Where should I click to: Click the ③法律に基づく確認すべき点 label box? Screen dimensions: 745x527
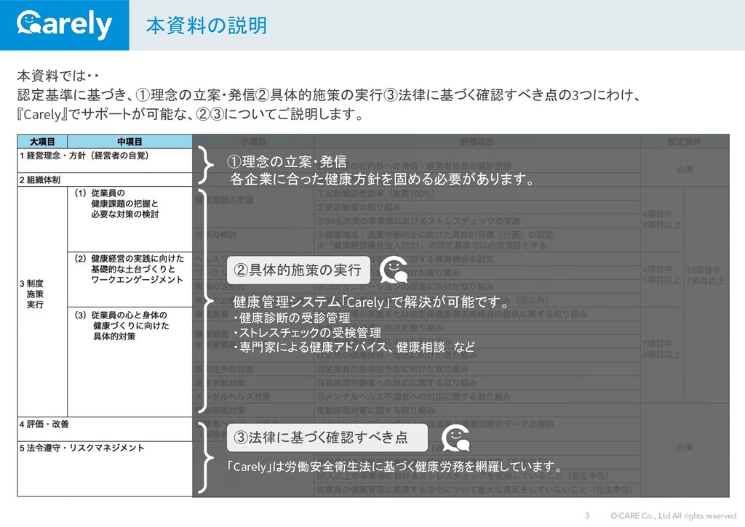[327, 438]
